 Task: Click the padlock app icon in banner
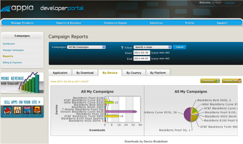click(x=17, y=110)
